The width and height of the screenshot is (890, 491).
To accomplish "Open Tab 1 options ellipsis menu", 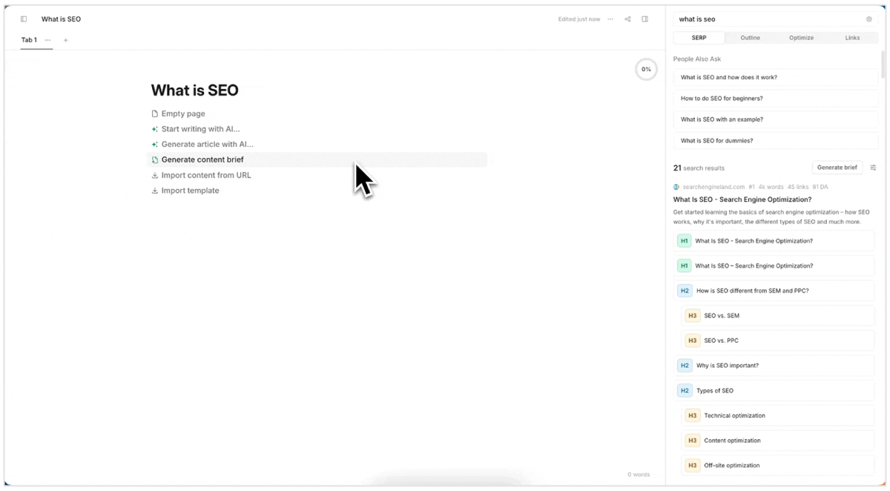I will pyautogui.click(x=48, y=40).
